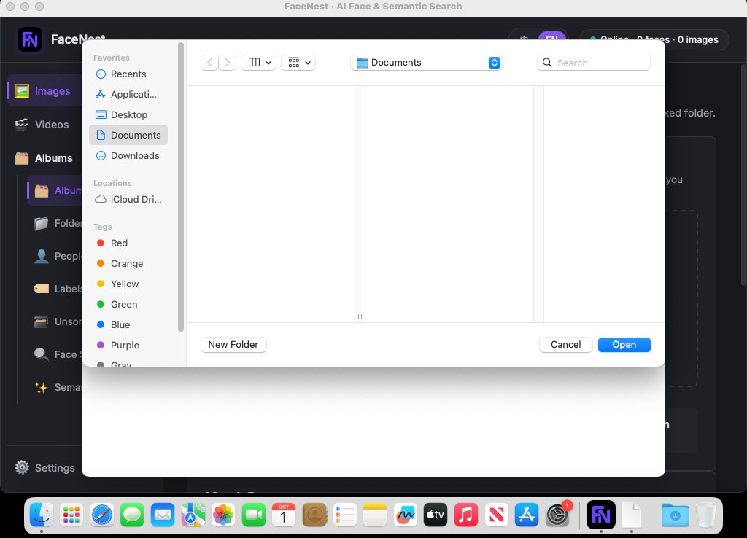747x538 pixels.
Task: Click the New Folder button
Action: pos(233,345)
